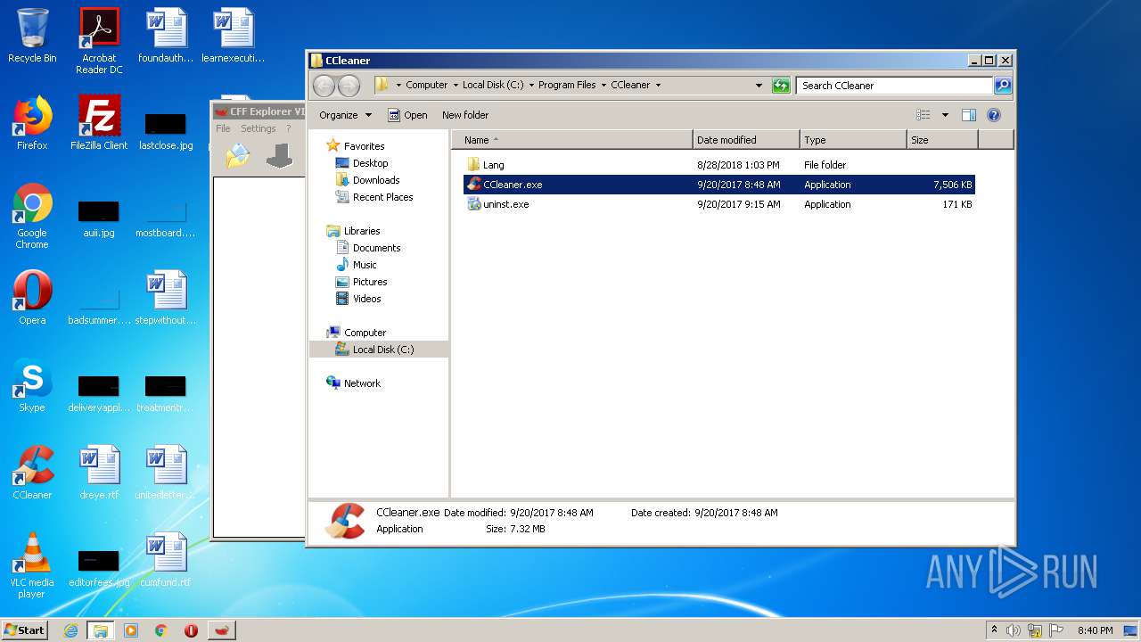Open the Settings menu in CFF Explorer
This screenshot has width=1141, height=642.
point(259,128)
